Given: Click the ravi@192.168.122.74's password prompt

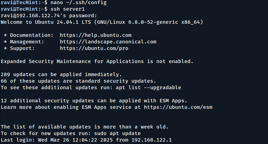Looking at the screenshot, I should point(49,16).
